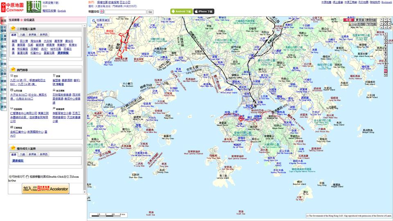Screen dimensions: 393x221
Task: Open the 教育 education sidebar tab
Action: [3, 90]
